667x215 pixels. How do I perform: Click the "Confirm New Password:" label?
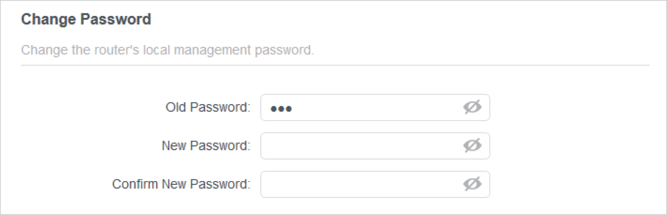pyautogui.click(x=181, y=184)
